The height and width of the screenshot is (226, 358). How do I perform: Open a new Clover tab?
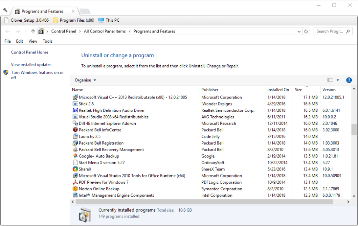pos(85,12)
